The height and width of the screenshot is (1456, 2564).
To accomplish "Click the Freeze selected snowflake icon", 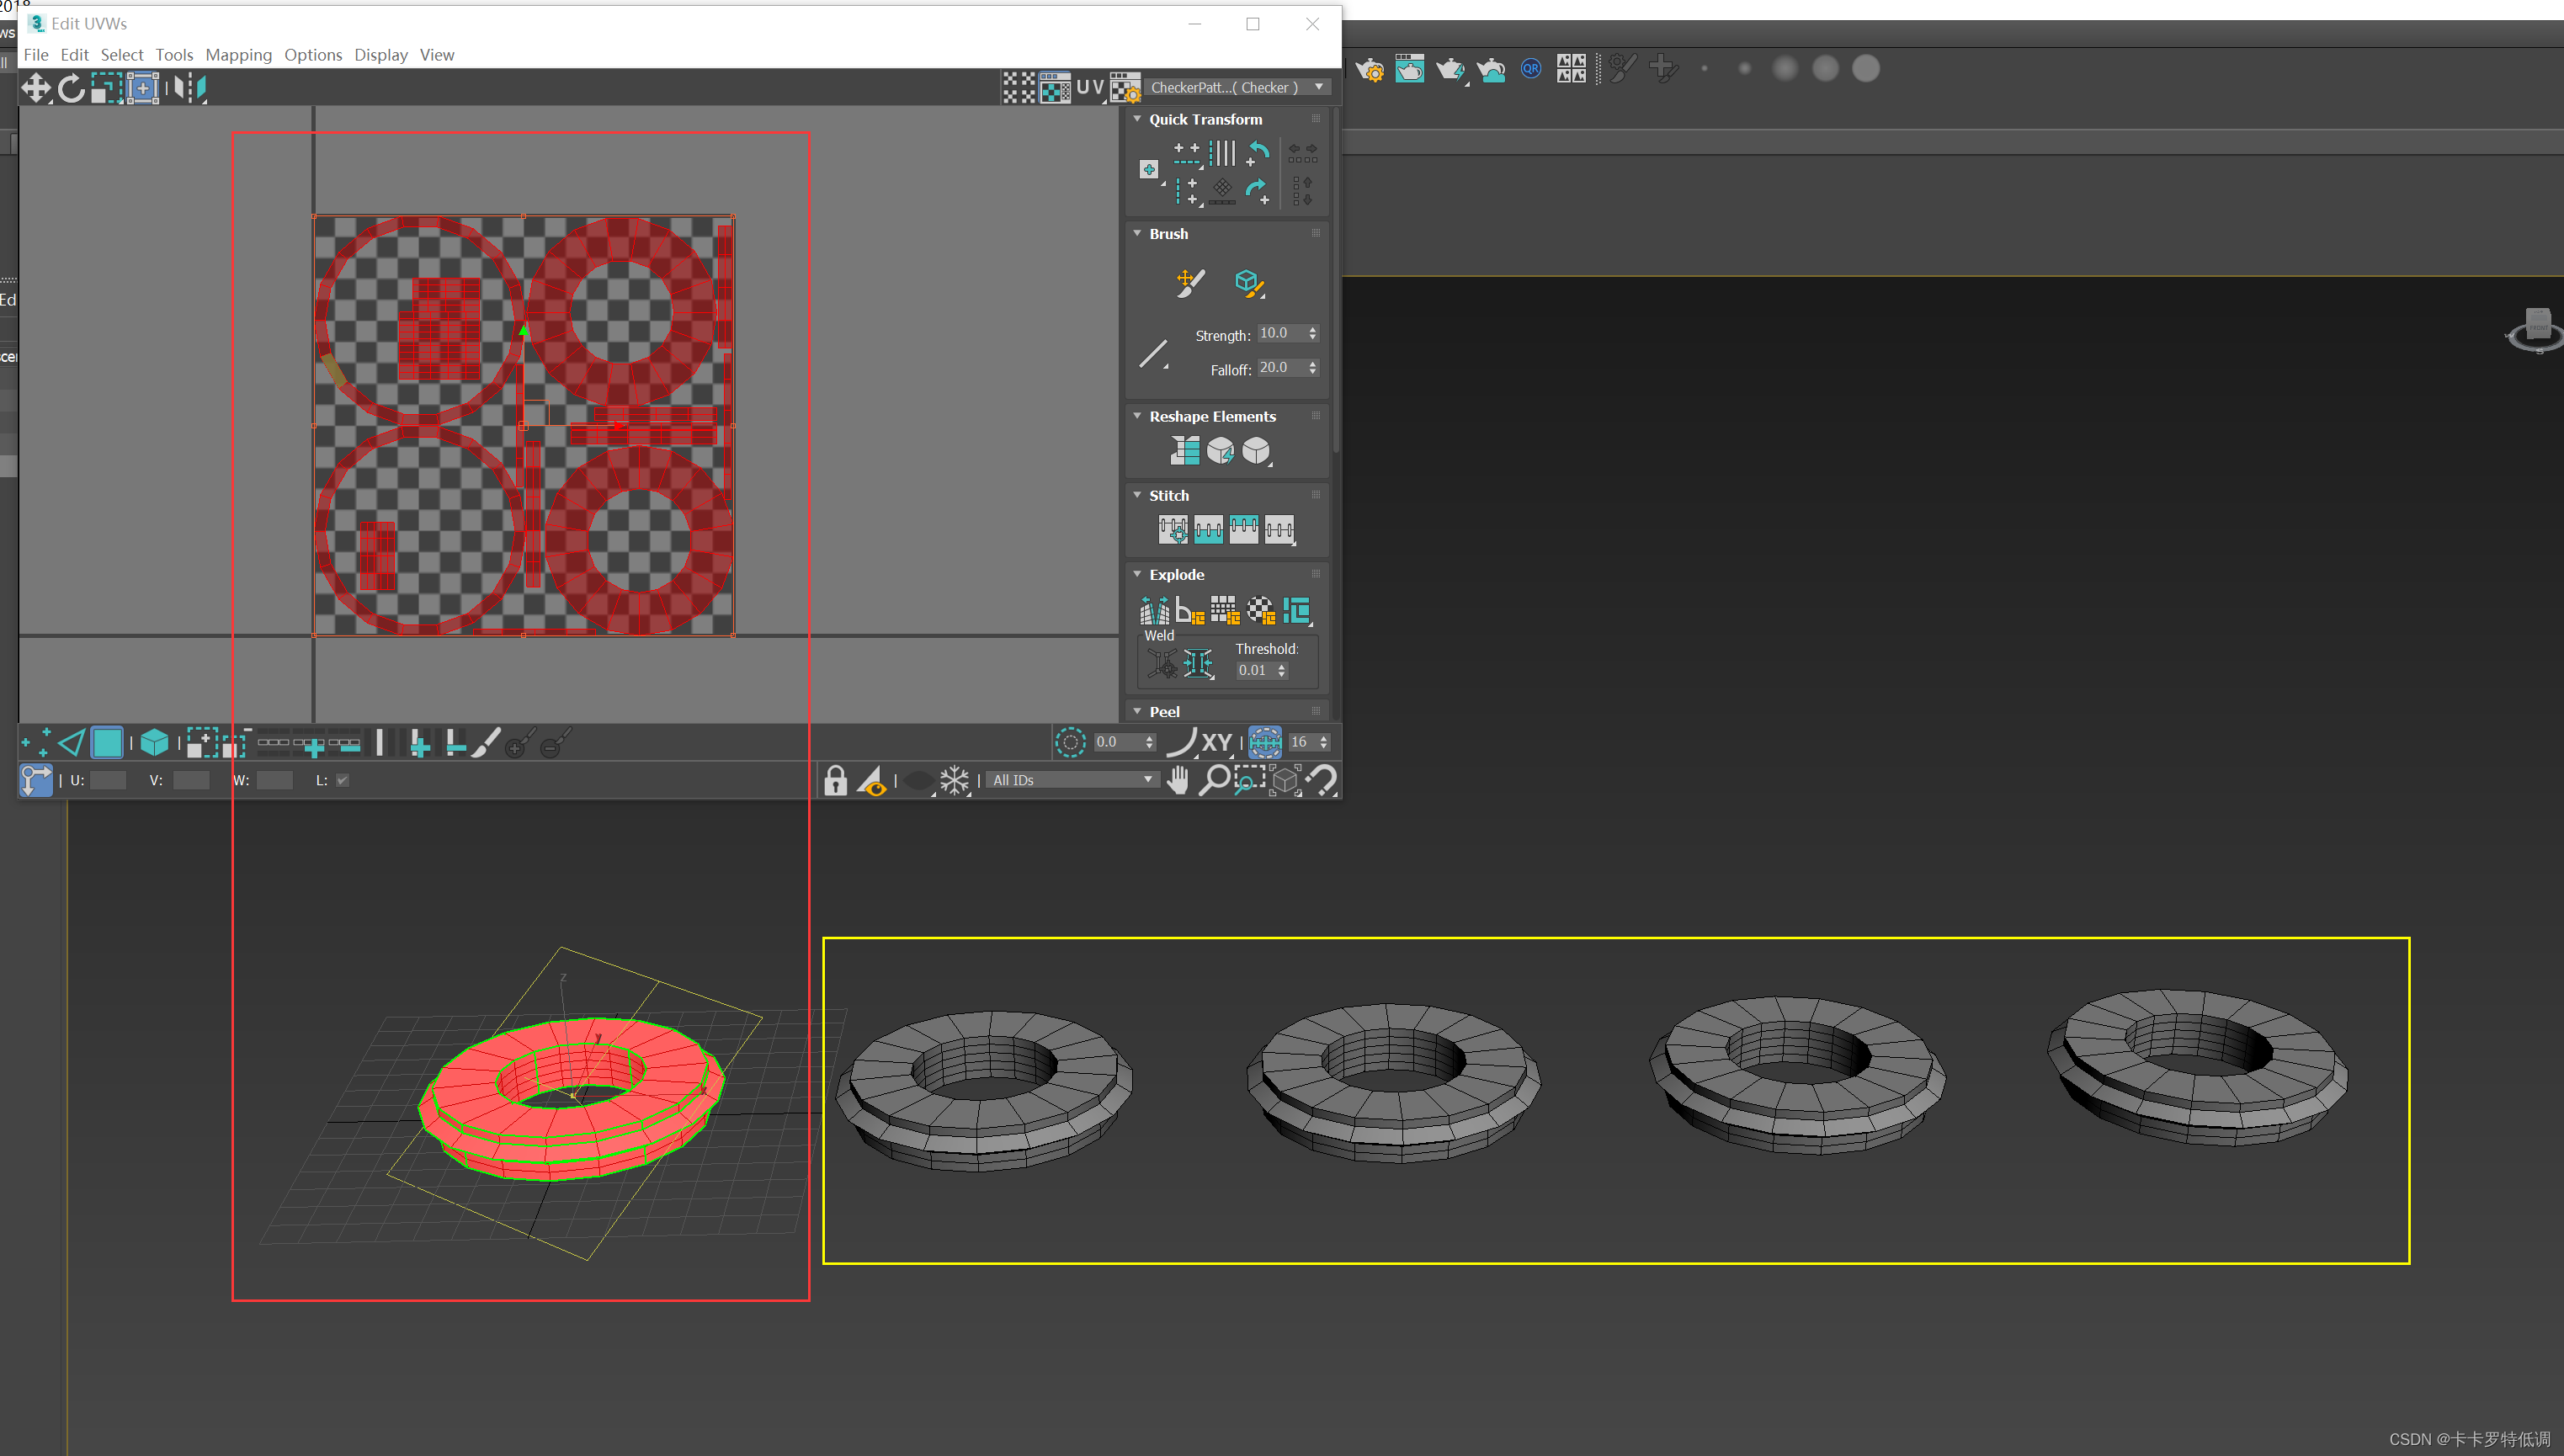I will pos(954,780).
